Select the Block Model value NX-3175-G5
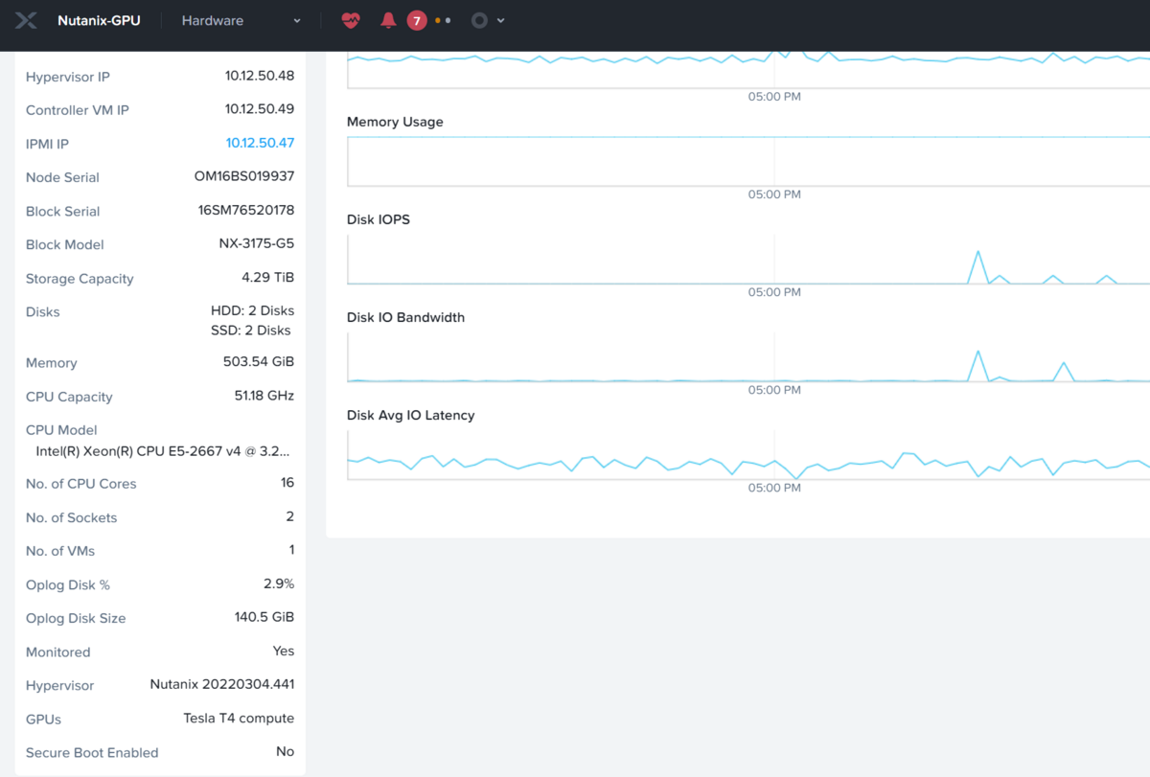The image size is (1150, 777). tap(257, 243)
